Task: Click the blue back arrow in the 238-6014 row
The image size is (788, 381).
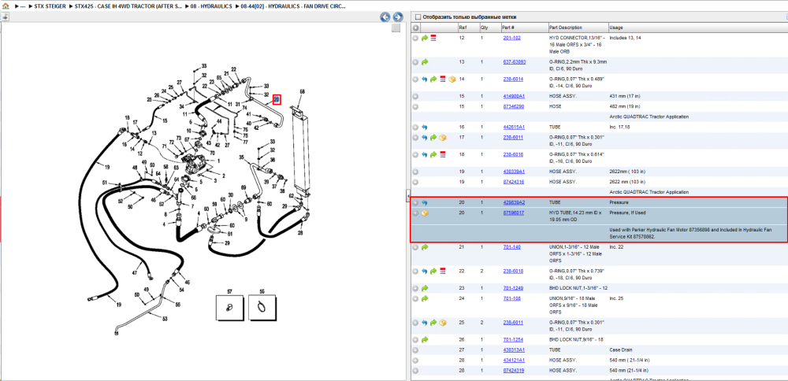Action: [425, 79]
